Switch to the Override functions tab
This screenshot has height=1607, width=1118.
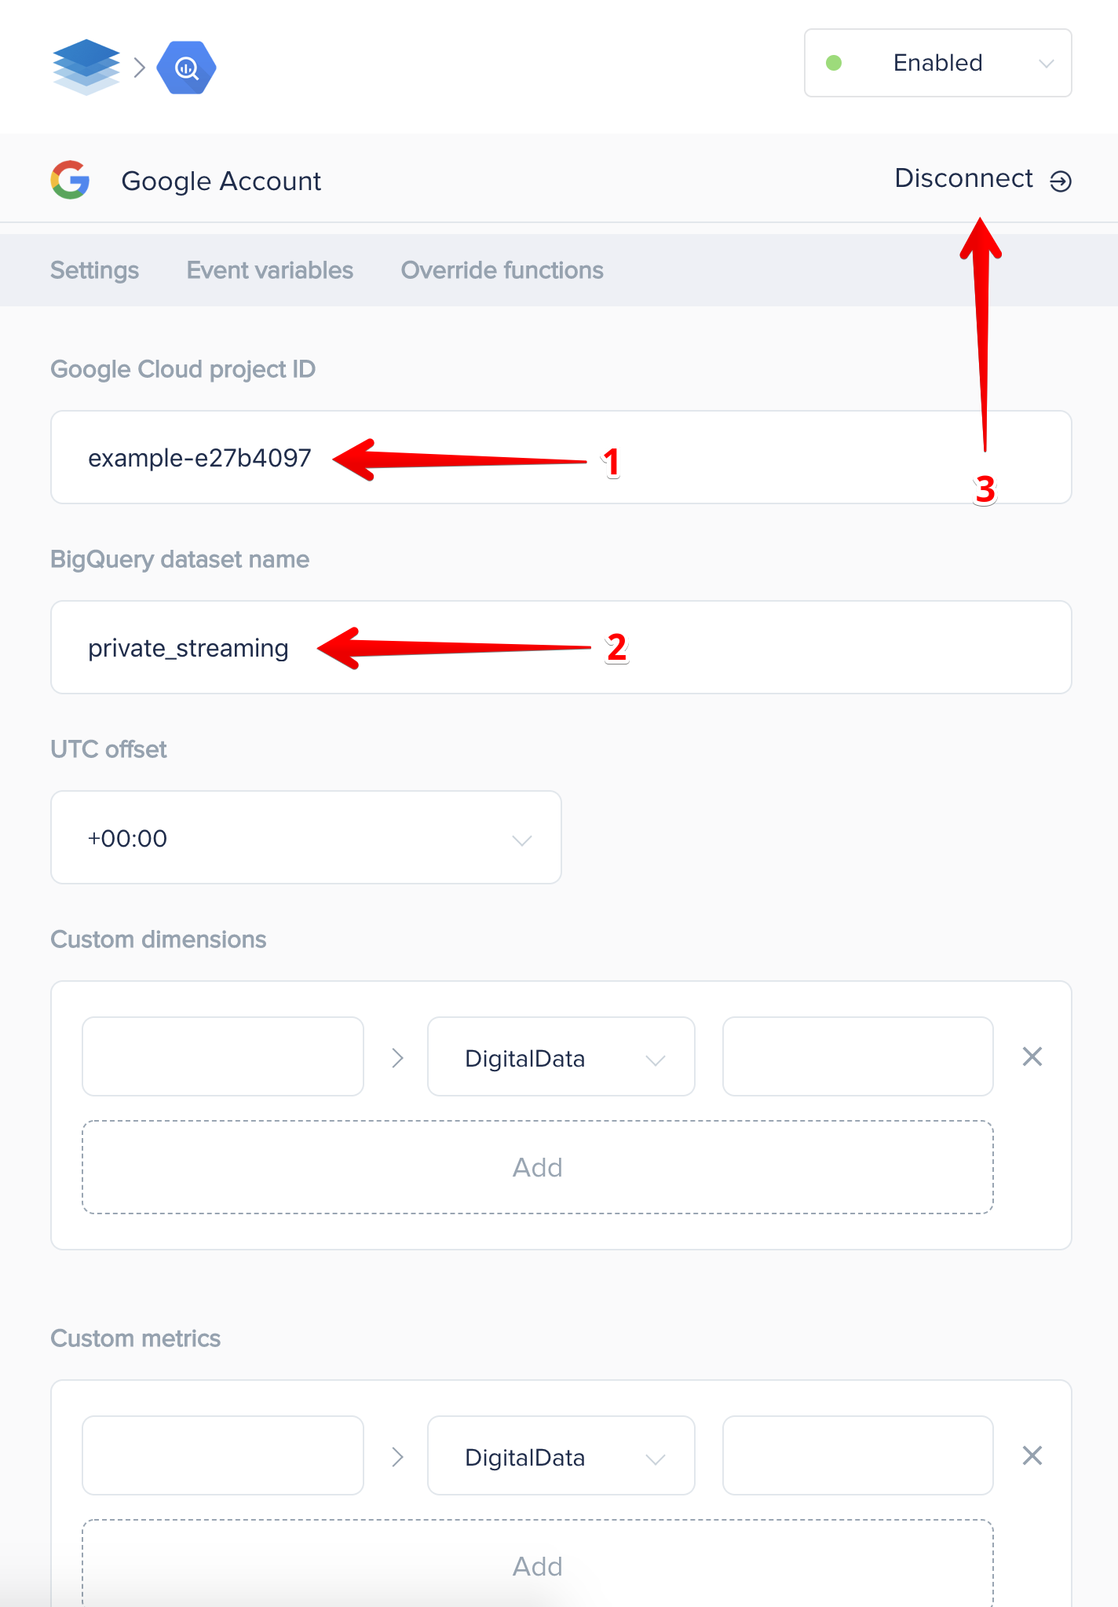(502, 270)
